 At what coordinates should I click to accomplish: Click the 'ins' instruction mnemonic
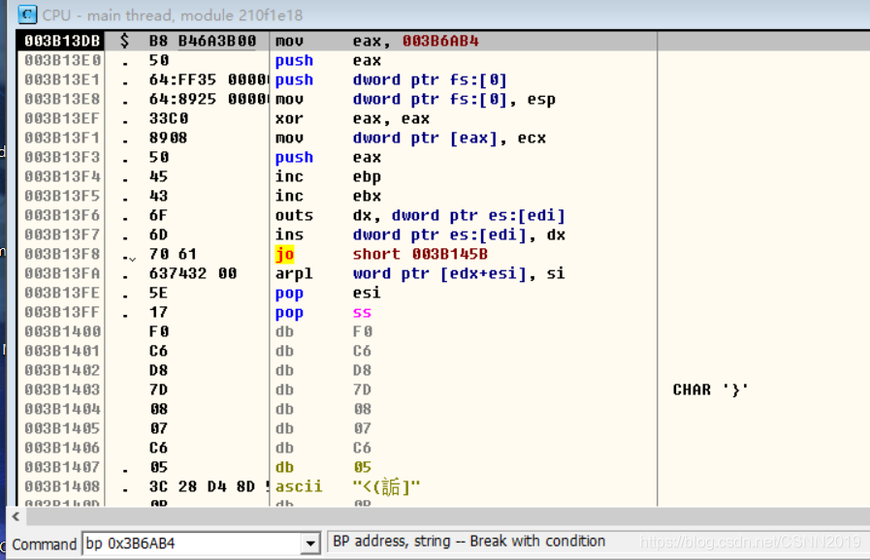click(x=289, y=235)
